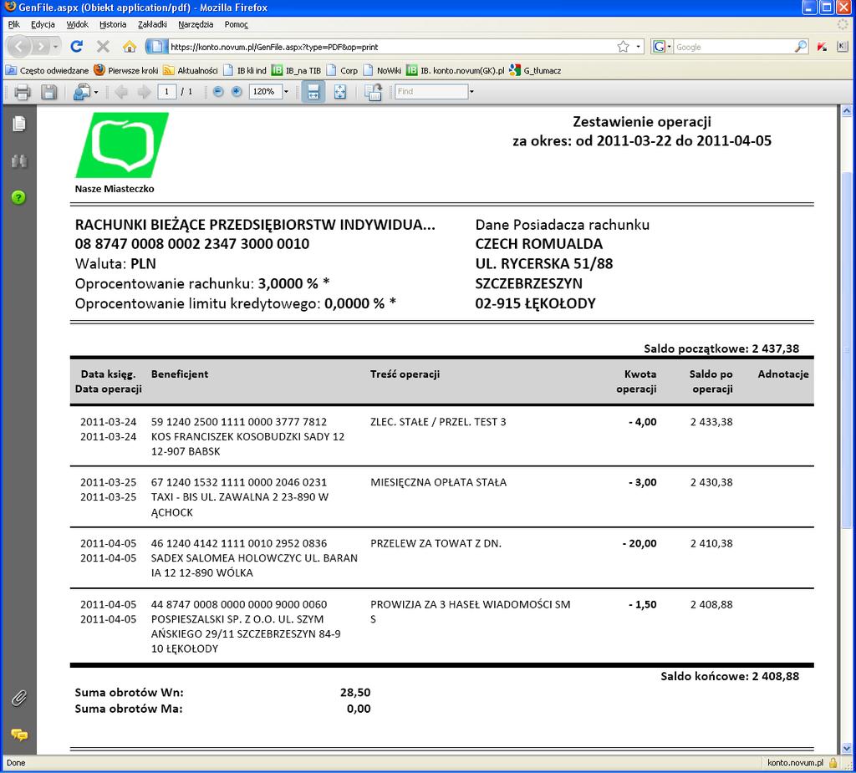Open the Często odwiedzane bookmark folder
The width and height of the screenshot is (856, 773).
[47, 70]
